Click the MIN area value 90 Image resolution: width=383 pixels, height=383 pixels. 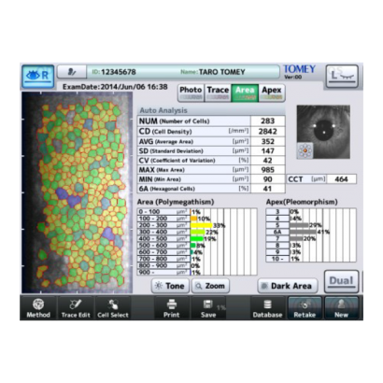click(x=268, y=179)
